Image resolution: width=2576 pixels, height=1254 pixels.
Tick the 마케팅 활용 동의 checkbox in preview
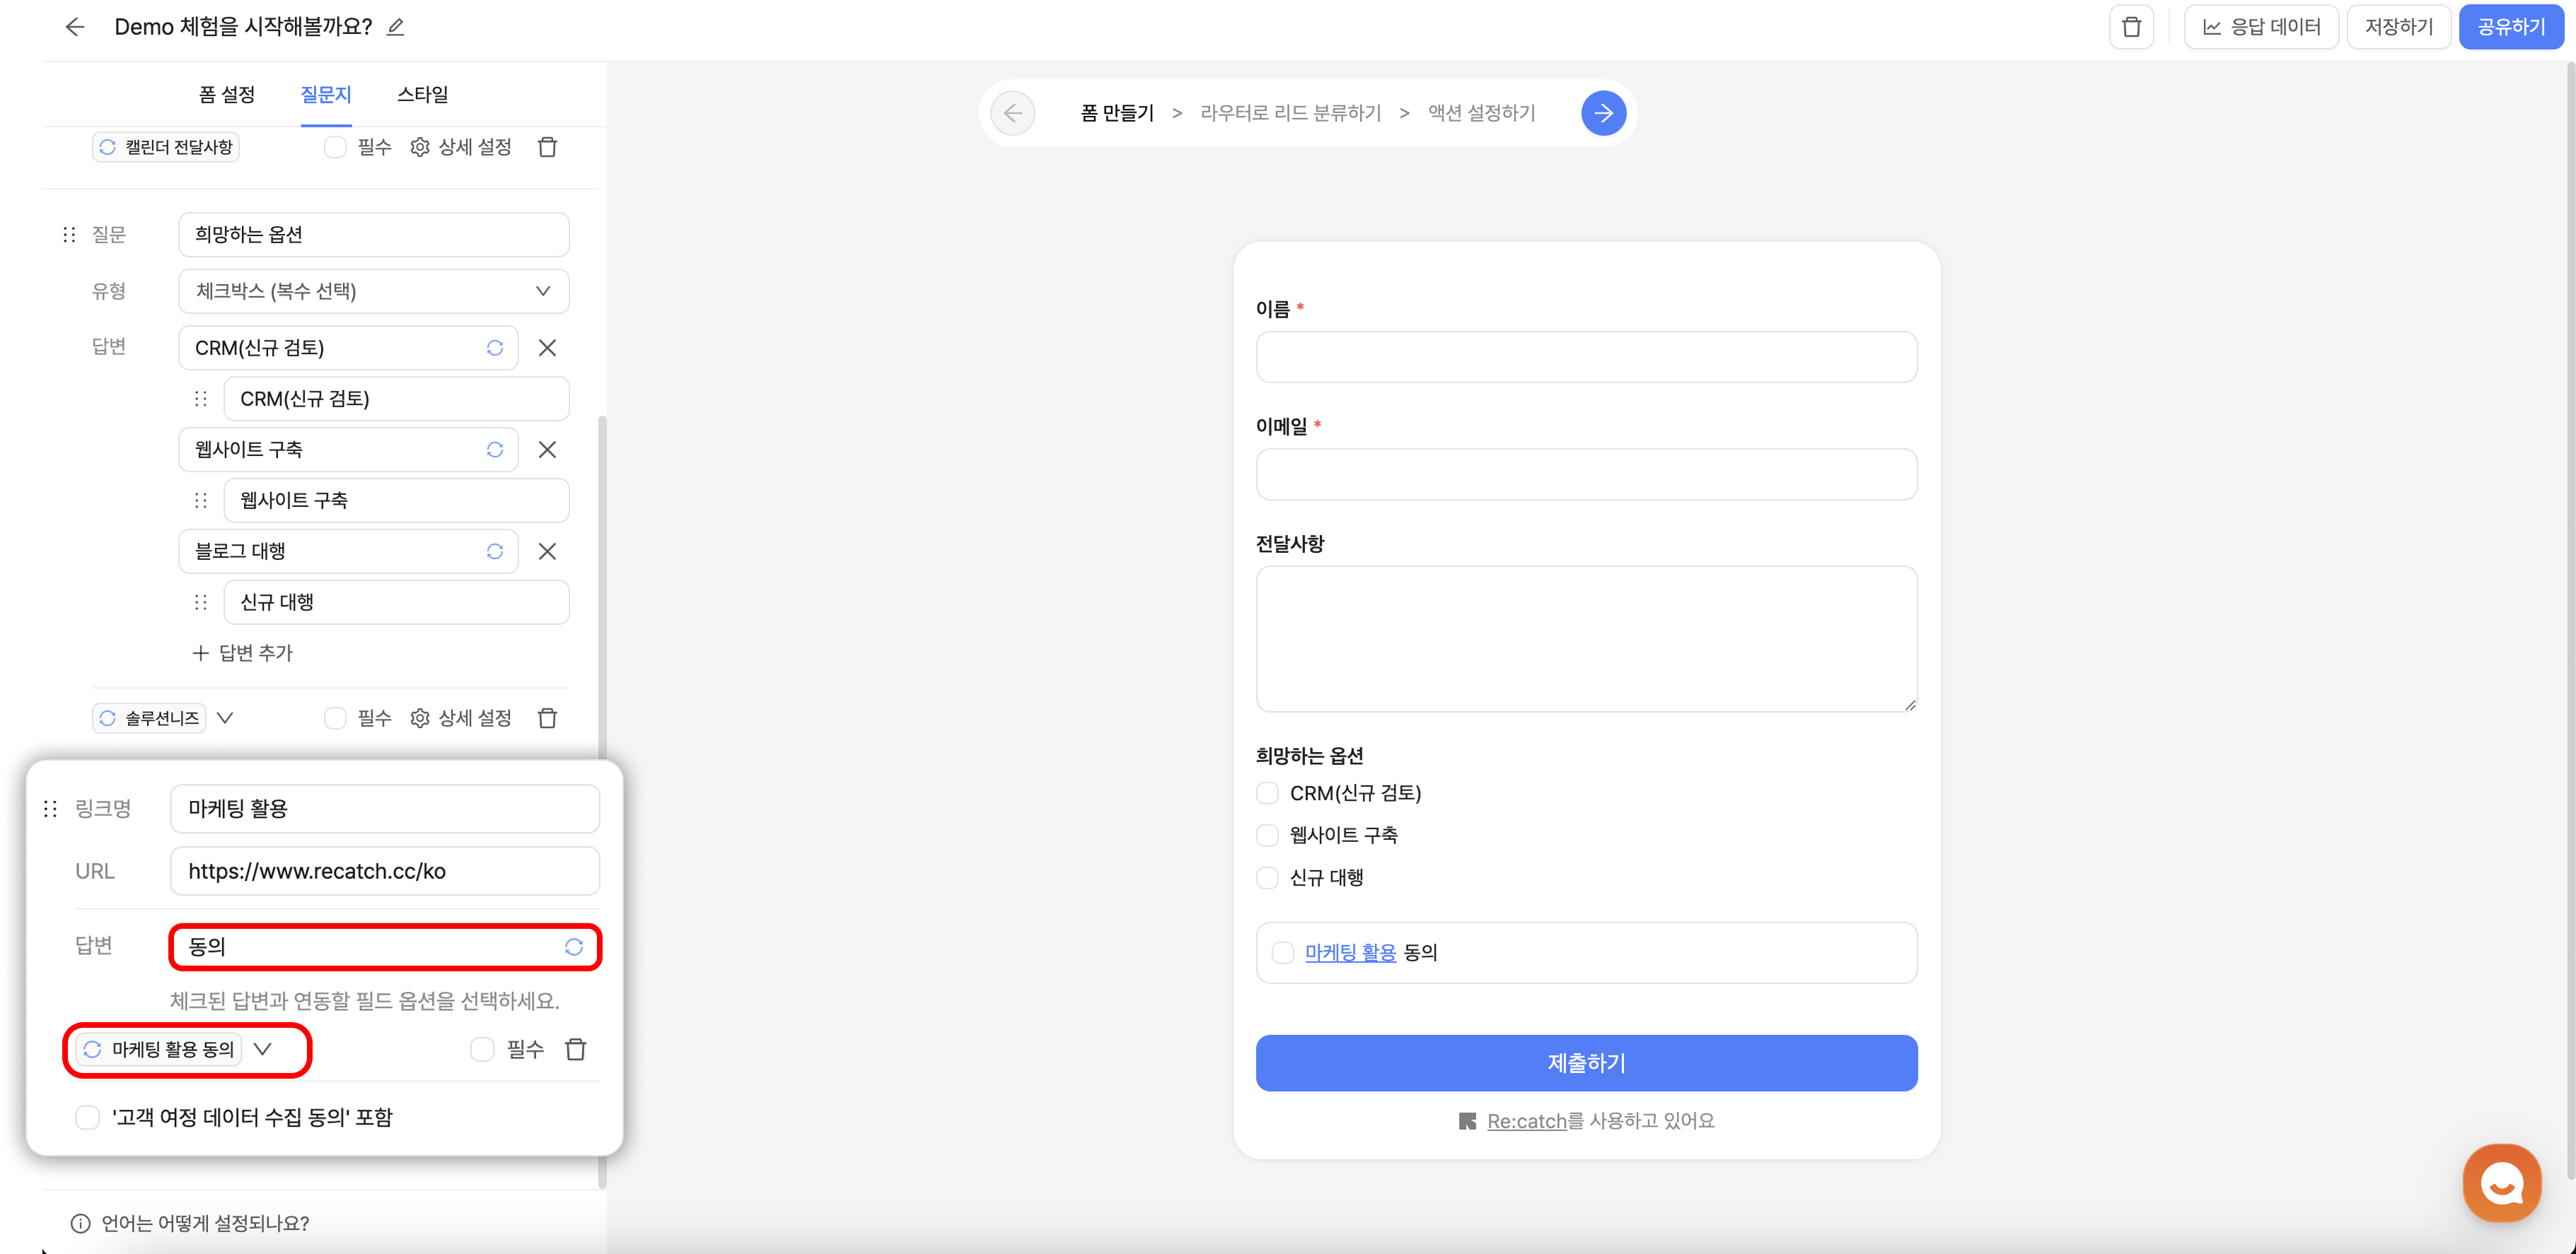1282,952
